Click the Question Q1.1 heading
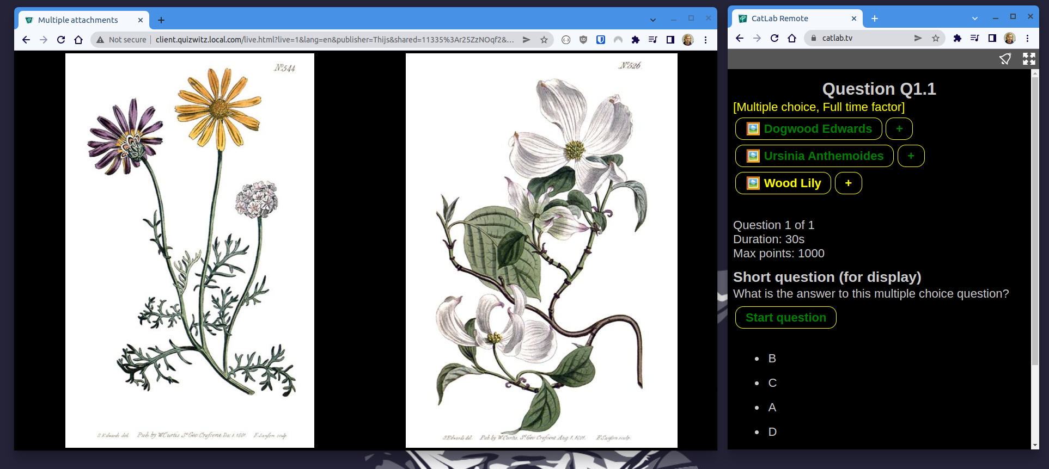This screenshot has height=469, width=1049. (x=879, y=89)
